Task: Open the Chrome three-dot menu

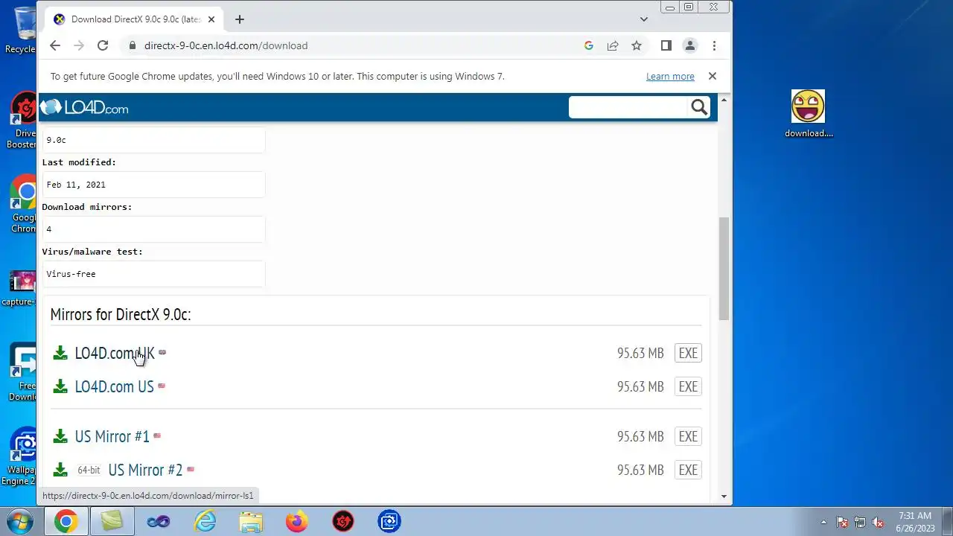Action: point(714,45)
